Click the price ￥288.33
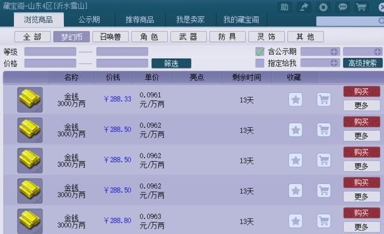The width and height of the screenshot is (384, 234). (118, 99)
